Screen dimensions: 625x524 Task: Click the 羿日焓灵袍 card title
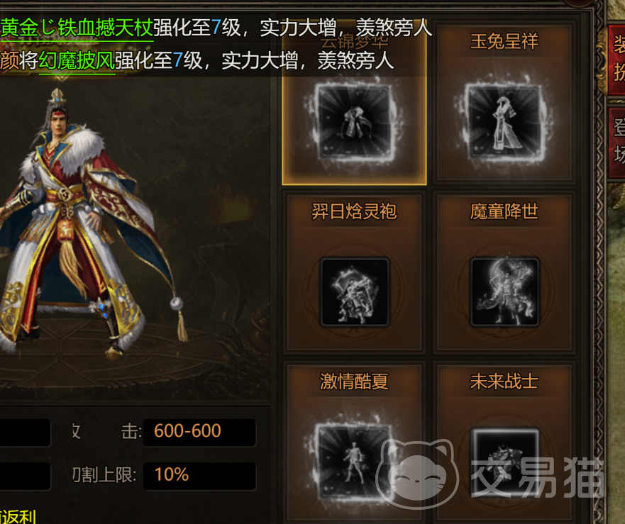click(x=354, y=211)
